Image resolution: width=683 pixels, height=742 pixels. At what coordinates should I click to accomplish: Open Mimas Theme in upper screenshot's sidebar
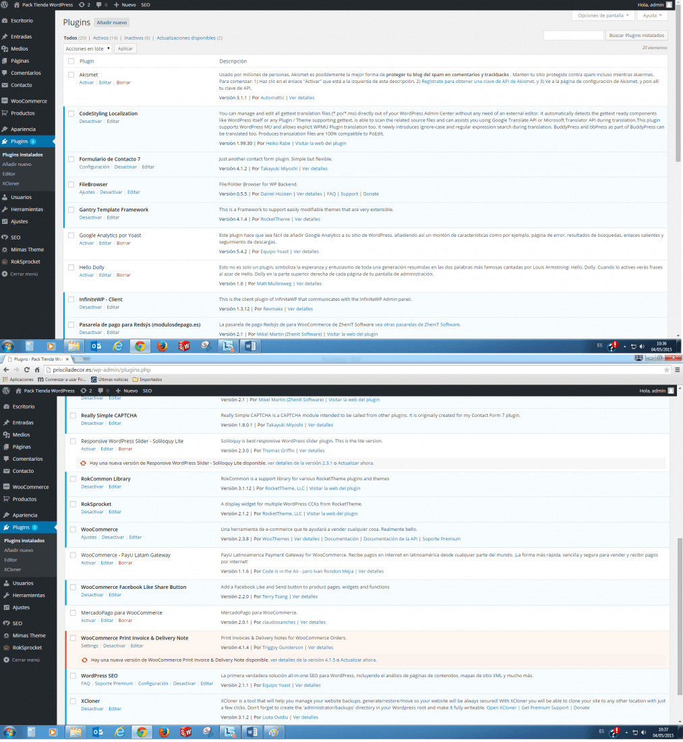(28, 250)
